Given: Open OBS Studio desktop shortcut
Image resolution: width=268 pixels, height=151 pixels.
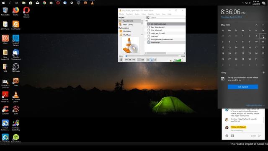Looking at the screenshot, I should point(16,68).
